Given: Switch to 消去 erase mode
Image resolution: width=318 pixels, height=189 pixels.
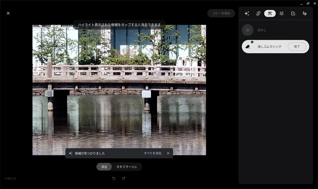Looking at the screenshot, I should [x=104, y=167].
